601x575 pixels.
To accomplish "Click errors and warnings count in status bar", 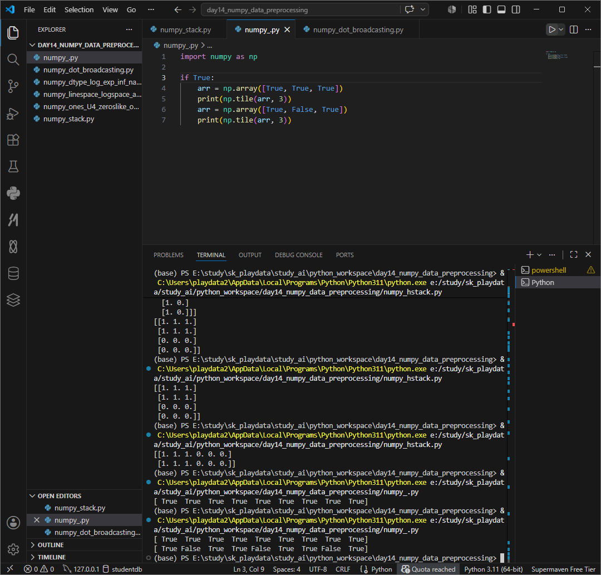I will pos(39,569).
